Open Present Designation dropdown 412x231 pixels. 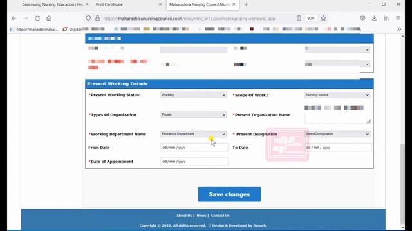tap(337, 134)
